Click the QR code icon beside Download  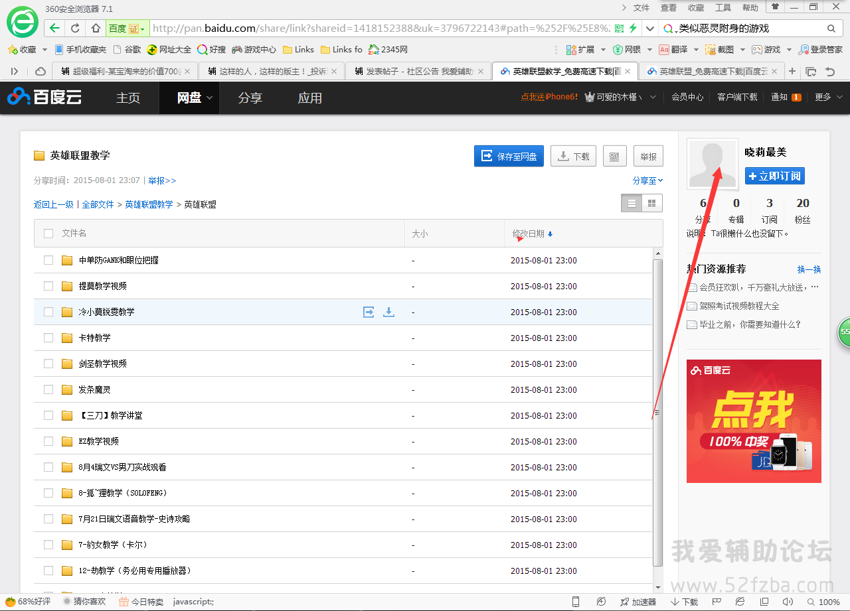614,157
